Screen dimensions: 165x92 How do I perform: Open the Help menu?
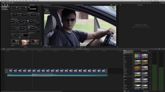point(38,1)
